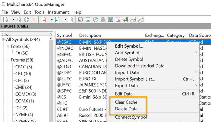Select FX (56) tree item

point(22,53)
